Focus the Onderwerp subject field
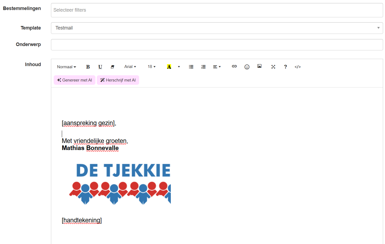The image size is (385, 244). tap(217, 45)
